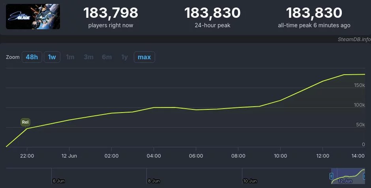Viewport: 371px width, 188px height.
Task: Click the 100k y-axis label
Action: [360, 105]
